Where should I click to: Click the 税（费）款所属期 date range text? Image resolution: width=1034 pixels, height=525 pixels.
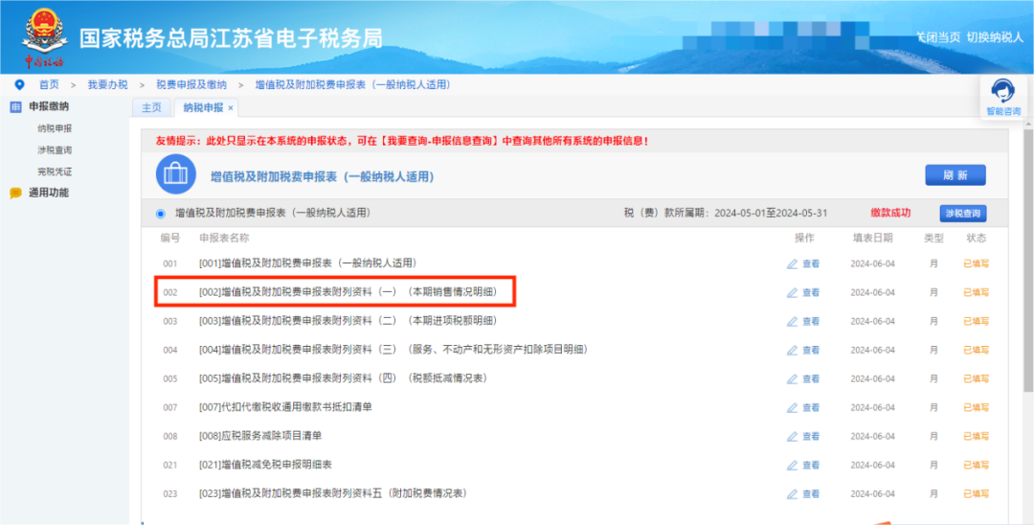[726, 213]
